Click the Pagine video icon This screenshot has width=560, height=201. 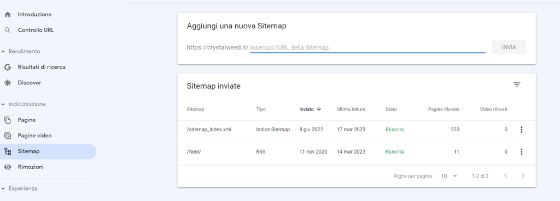pos(8,136)
